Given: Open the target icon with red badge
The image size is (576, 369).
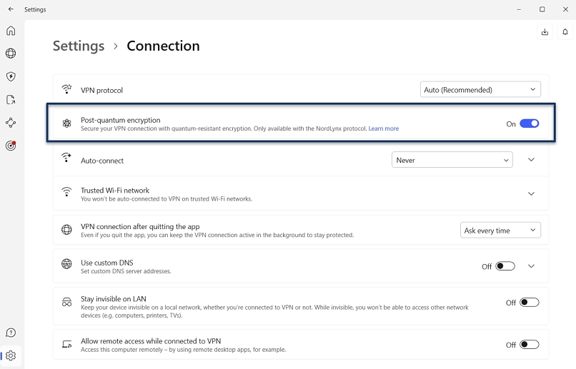Looking at the screenshot, I should [x=11, y=146].
